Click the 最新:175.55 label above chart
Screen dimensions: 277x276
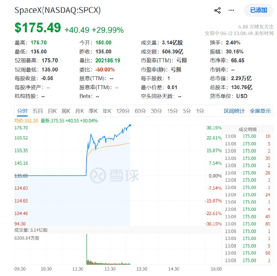(x=69, y=121)
